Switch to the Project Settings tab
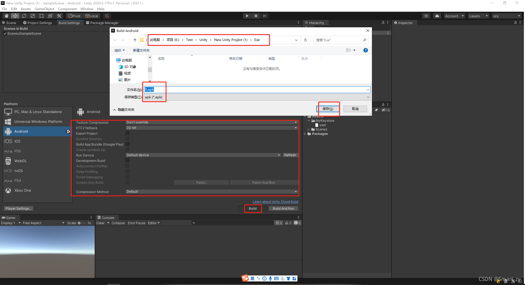Viewport: 525px width, 285px height. coord(38,23)
